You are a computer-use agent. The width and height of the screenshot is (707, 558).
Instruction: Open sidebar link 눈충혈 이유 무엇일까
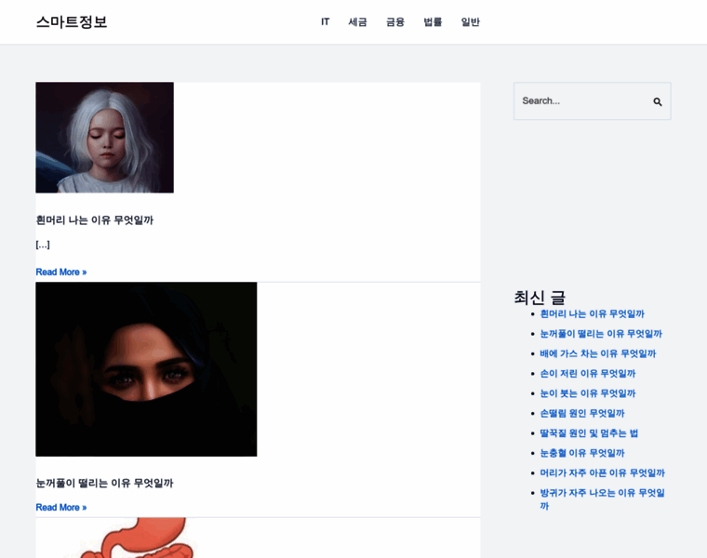point(582,453)
